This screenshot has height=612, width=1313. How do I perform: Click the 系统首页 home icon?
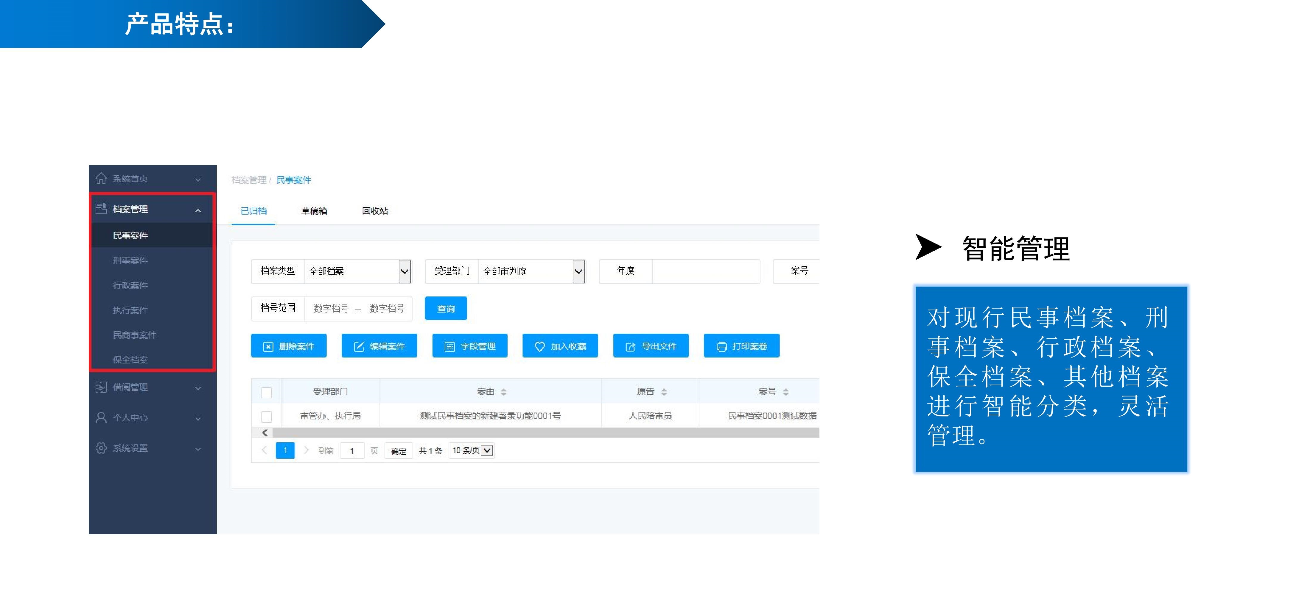(x=101, y=178)
